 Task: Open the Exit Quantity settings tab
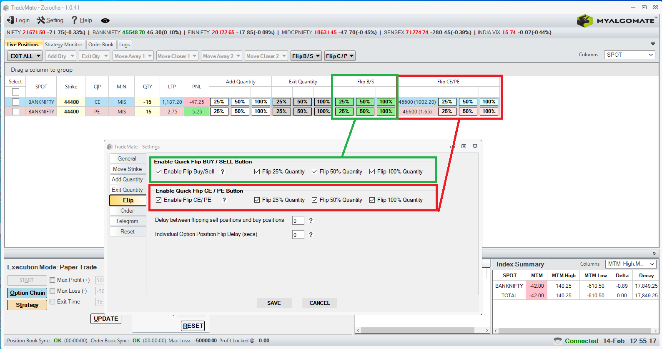[x=127, y=190]
